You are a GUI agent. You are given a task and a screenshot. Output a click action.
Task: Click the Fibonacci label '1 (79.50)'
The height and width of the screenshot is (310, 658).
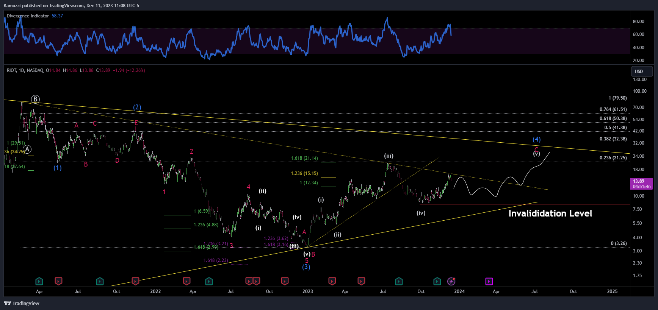[x=617, y=98]
